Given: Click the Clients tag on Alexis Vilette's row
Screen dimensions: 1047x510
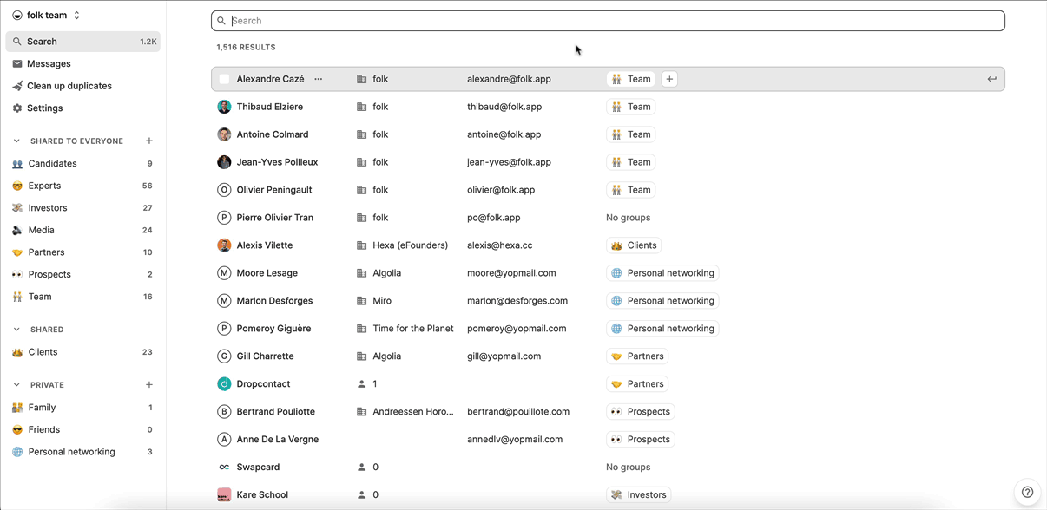Looking at the screenshot, I should [634, 245].
